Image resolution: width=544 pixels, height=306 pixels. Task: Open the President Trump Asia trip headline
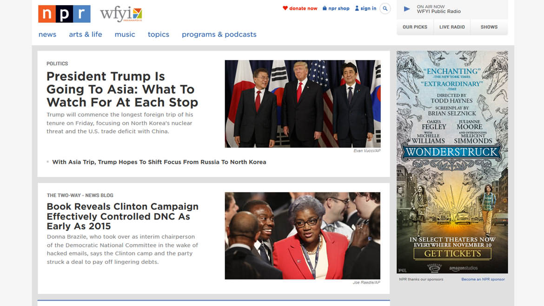[122, 89]
